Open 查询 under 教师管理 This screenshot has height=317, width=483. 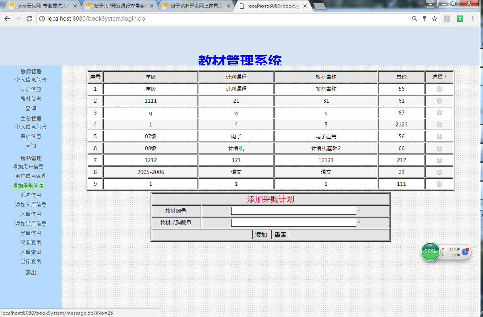coord(31,108)
